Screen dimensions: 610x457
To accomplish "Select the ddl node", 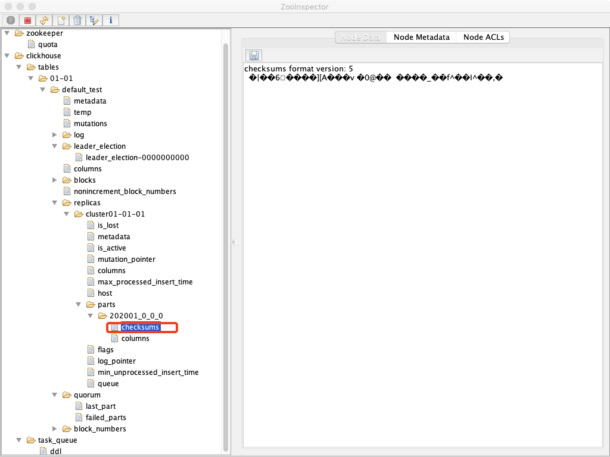I will pos(55,451).
